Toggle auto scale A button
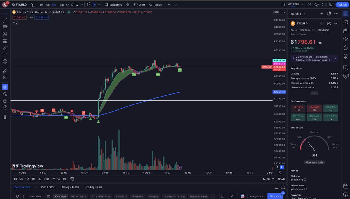The height and width of the screenshot is (199, 350). coord(277,167)
